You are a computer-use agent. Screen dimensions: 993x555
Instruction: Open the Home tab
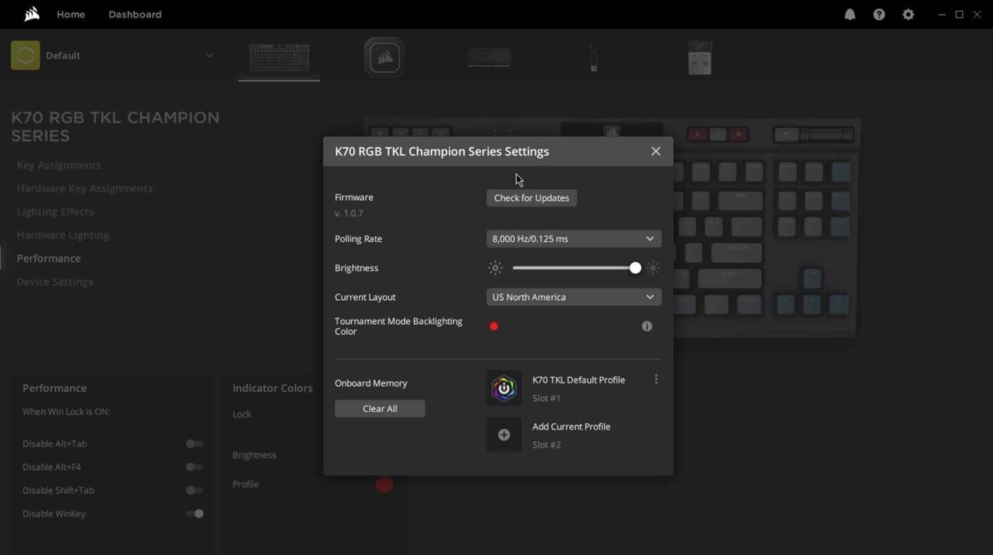[71, 14]
